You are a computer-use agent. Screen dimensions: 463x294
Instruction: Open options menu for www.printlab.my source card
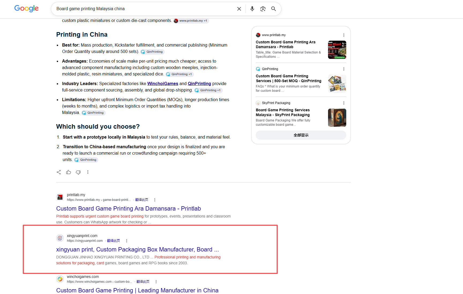(344, 35)
